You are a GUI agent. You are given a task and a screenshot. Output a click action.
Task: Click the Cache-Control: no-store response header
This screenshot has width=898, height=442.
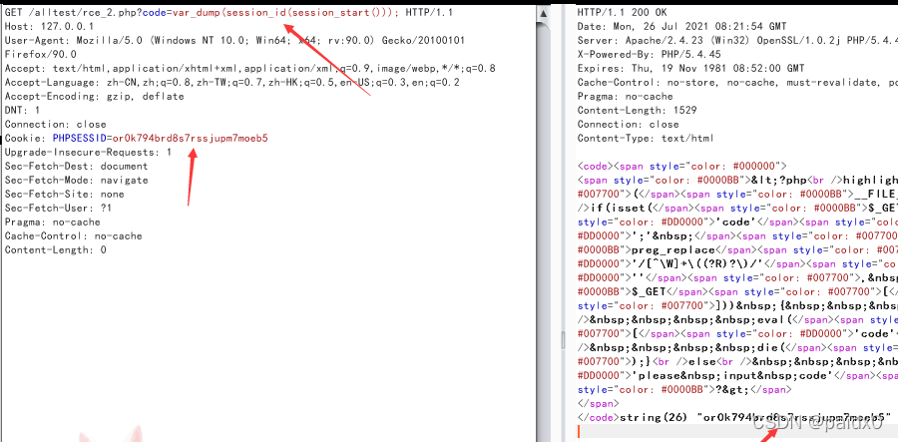(x=736, y=83)
